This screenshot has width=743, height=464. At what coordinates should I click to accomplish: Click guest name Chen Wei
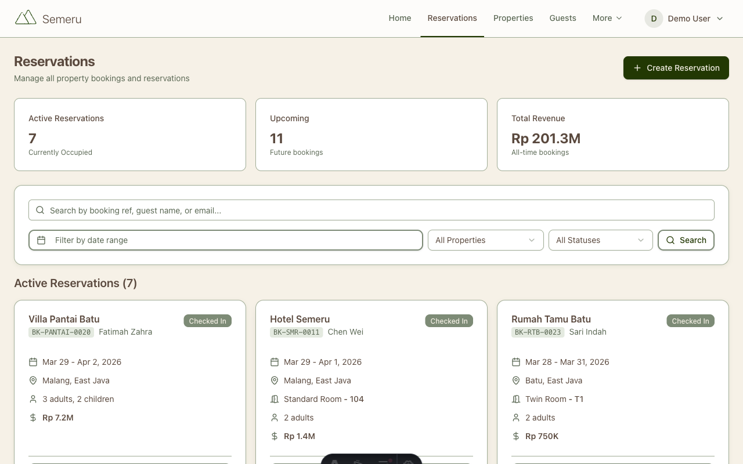pyautogui.click(x=345, y=332)
